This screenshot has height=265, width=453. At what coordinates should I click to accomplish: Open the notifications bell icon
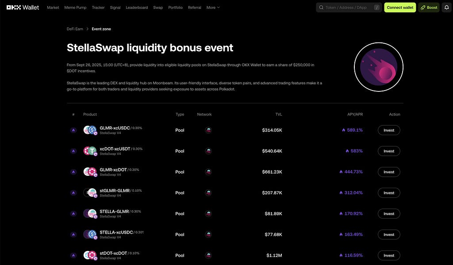[x=446, y=8]
